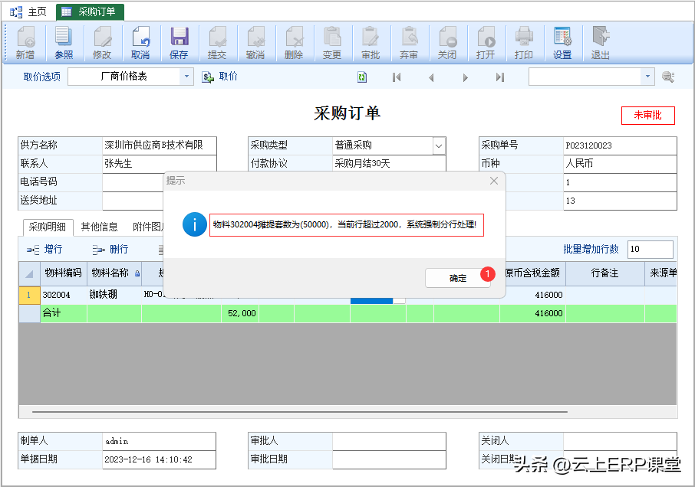The height and width of the screenshot is (487, 695).
Task: Click the 取价 fetch price button
Action: [220, 77]
